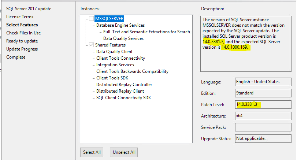Click the Language field showing English - United States
This screenshot has height=160, width=297.
pyautogui.click(x=263, y=82)
